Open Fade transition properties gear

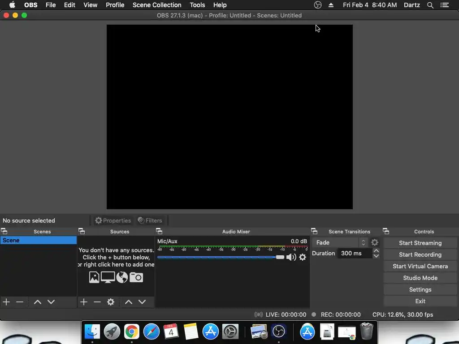pos(375,242)
